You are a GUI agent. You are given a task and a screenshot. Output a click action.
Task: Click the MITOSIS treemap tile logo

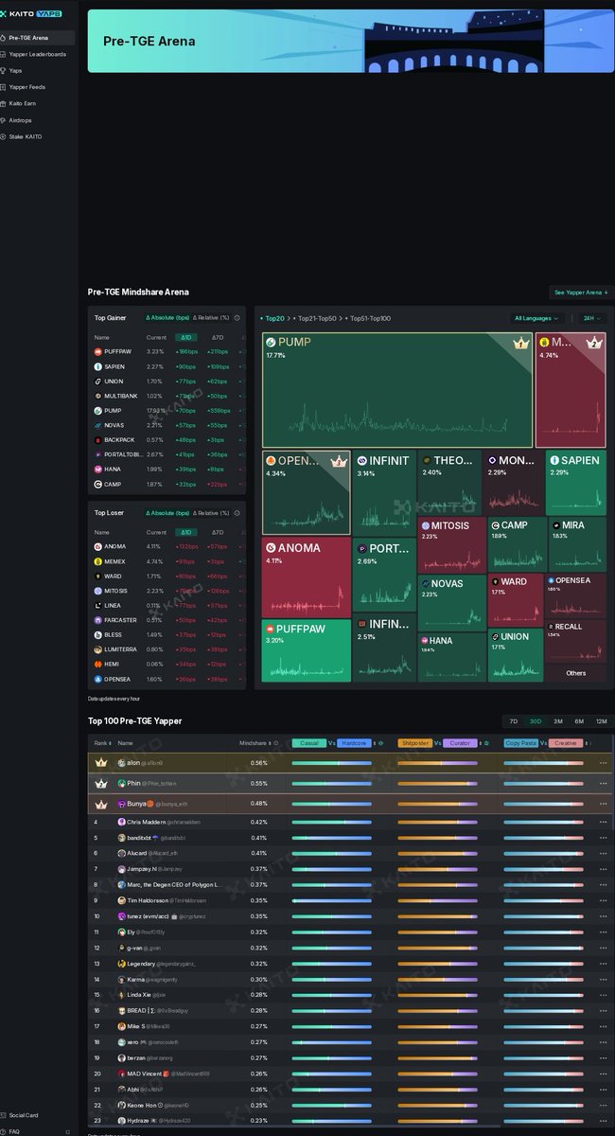click(426, 525)
